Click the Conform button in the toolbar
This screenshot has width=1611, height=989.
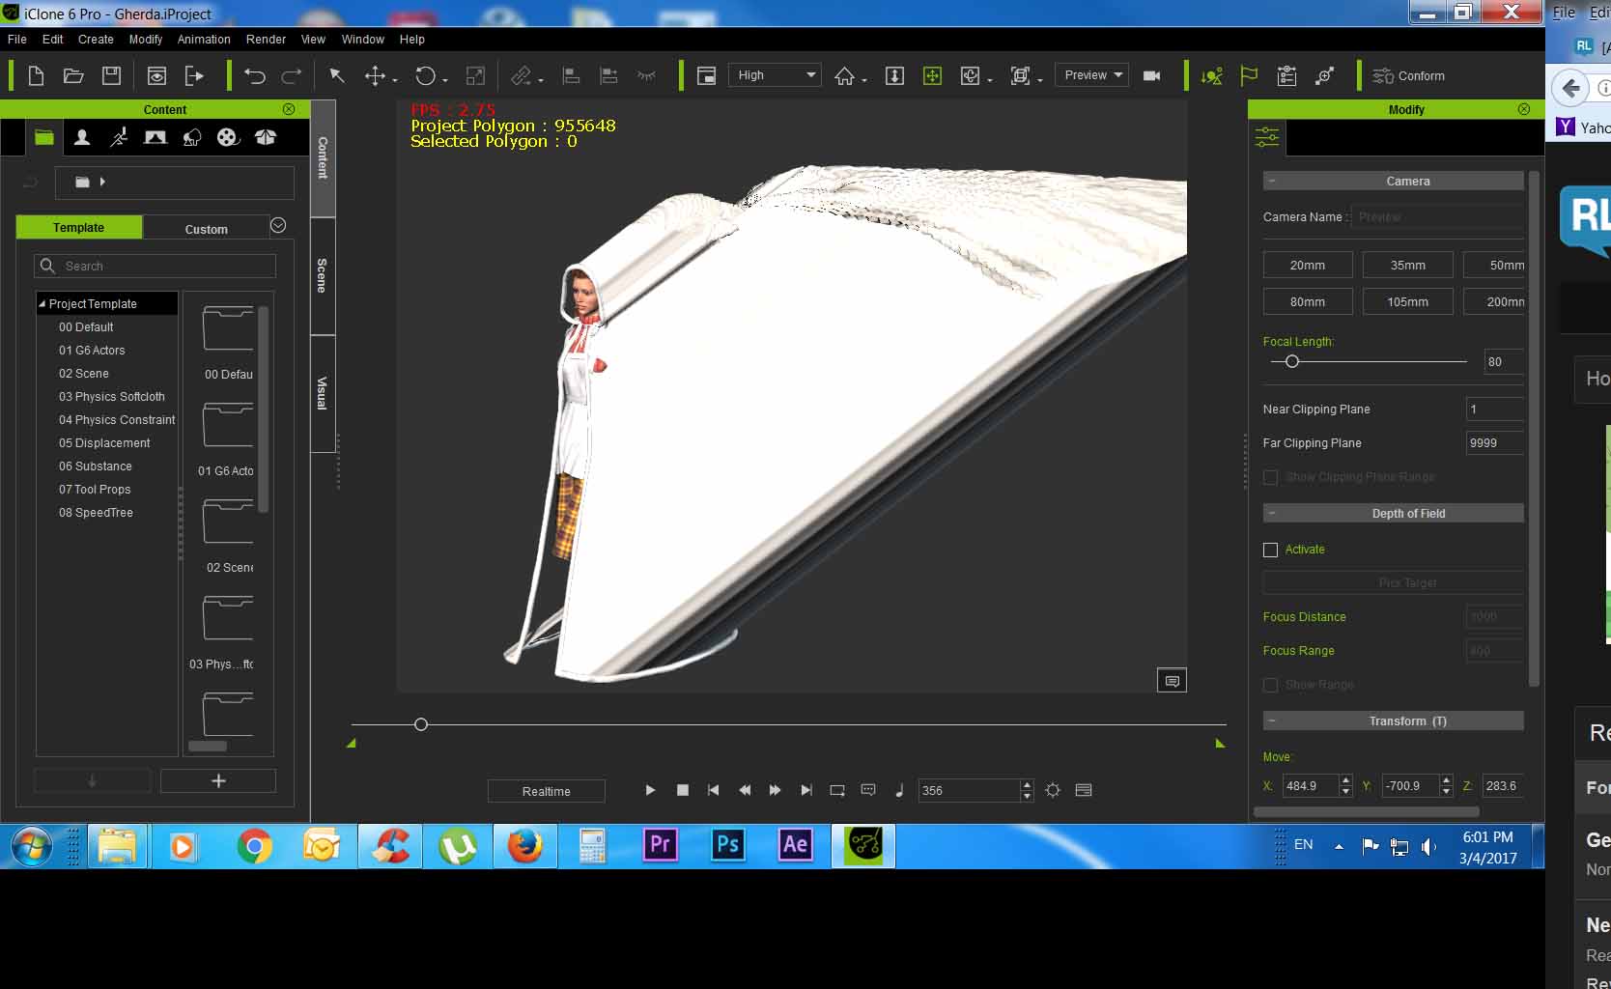pos(1409,76)
